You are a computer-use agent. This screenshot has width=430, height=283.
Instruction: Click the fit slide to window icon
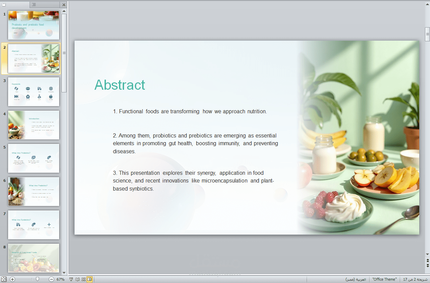pyautogui.click(x=4, y=279)
